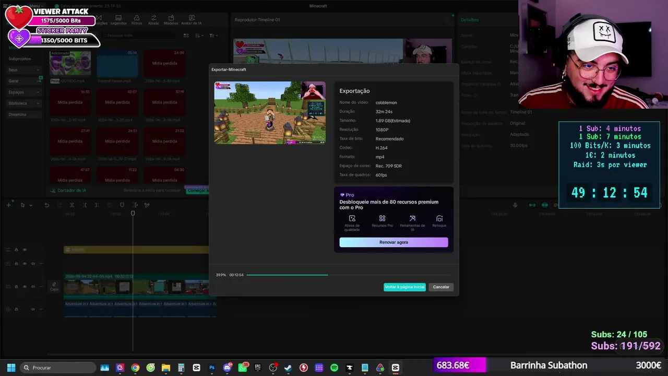Toggle the media grid view icon
Screen dimensions: 668x376
pos(186,36)
